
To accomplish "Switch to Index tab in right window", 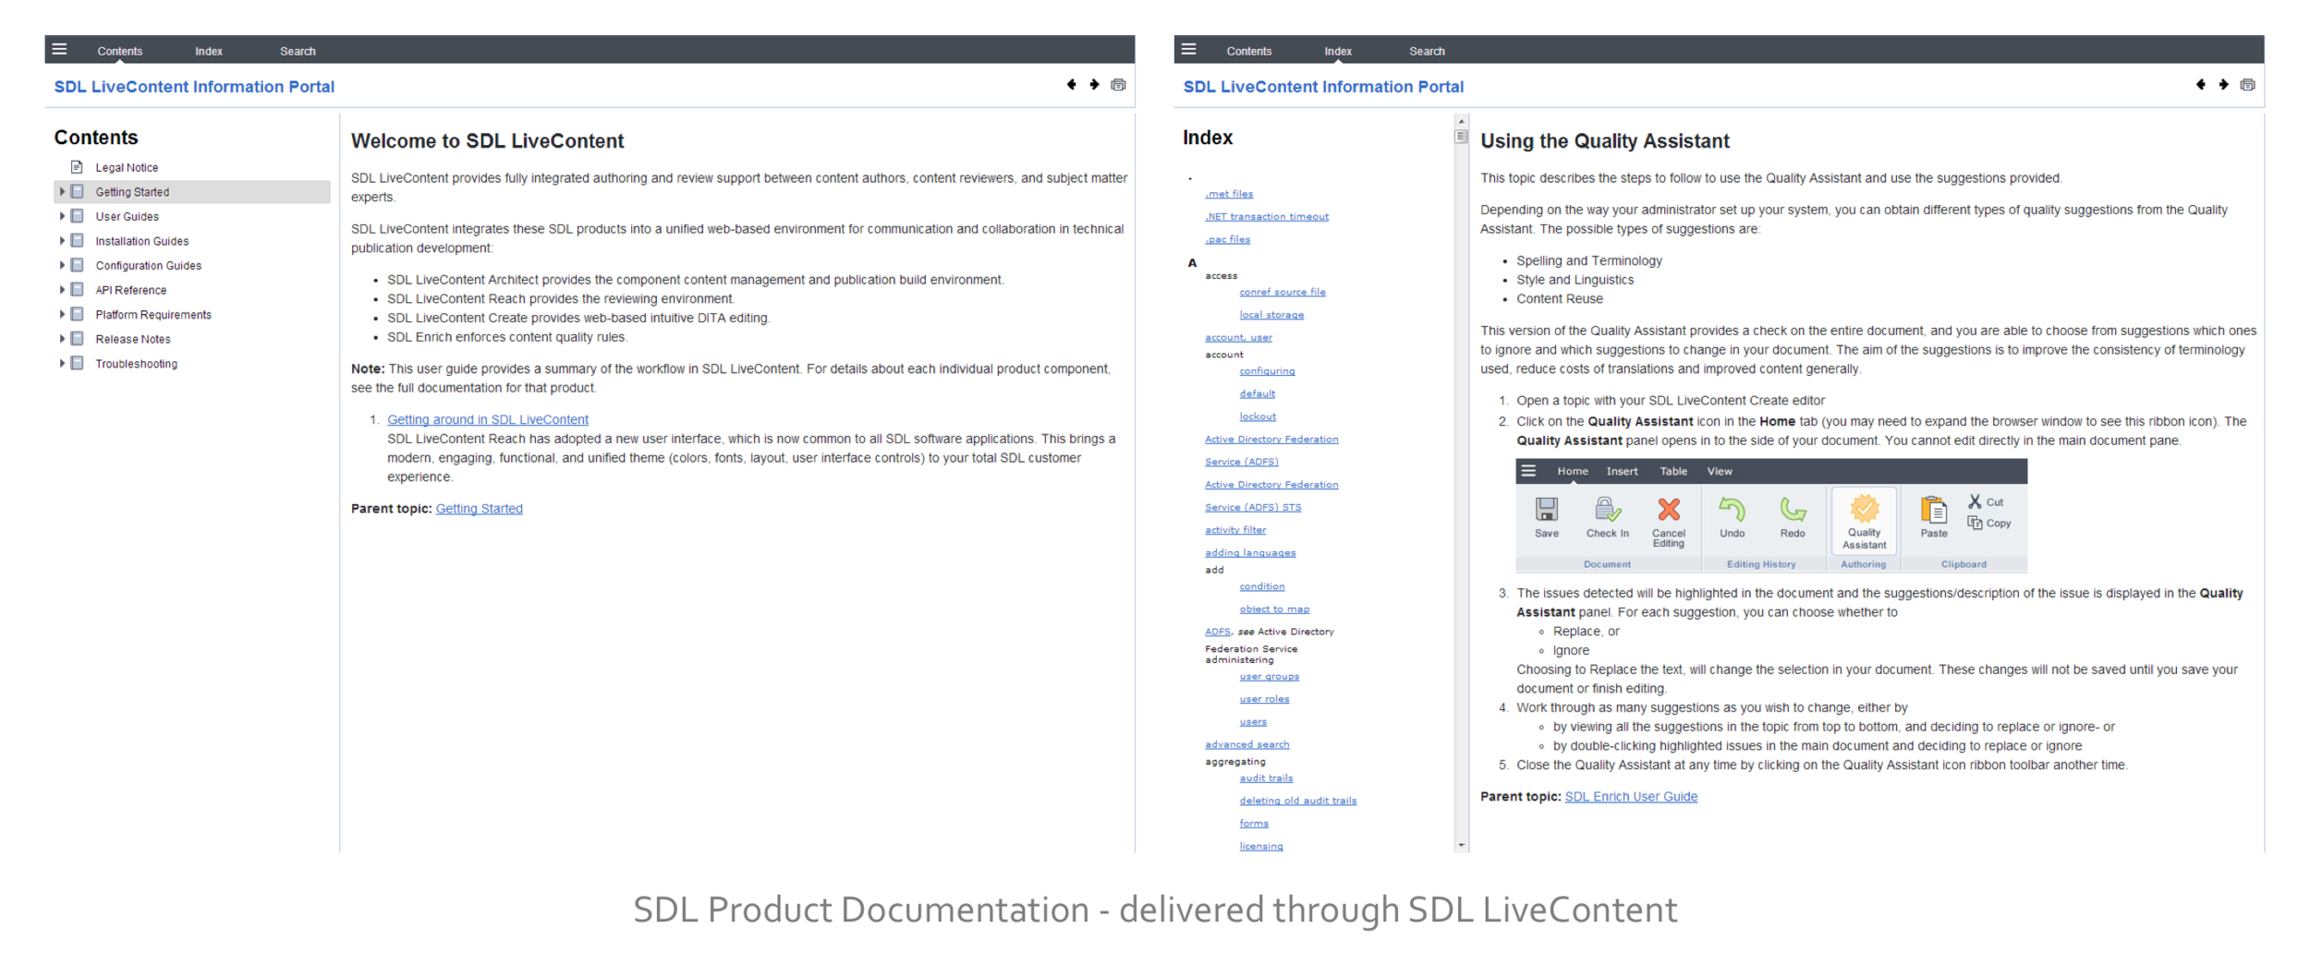I will pos(1338,51).
